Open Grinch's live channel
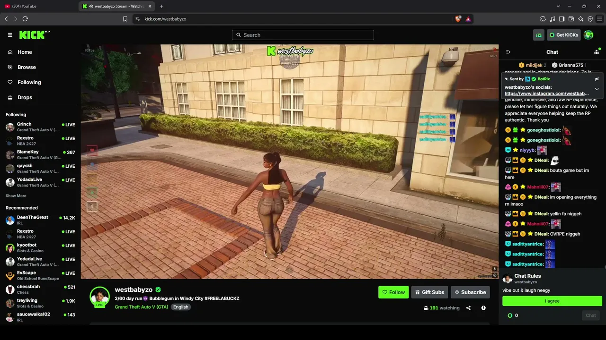The image size is (606, 340). click(x=40, y=127)
